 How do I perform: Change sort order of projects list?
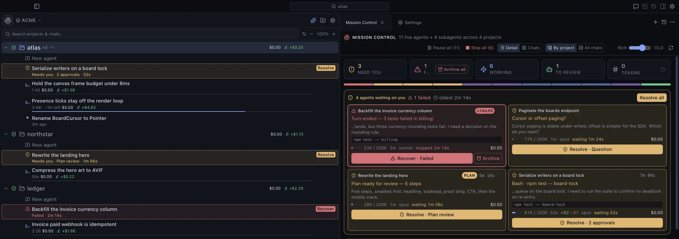[304, 34]
